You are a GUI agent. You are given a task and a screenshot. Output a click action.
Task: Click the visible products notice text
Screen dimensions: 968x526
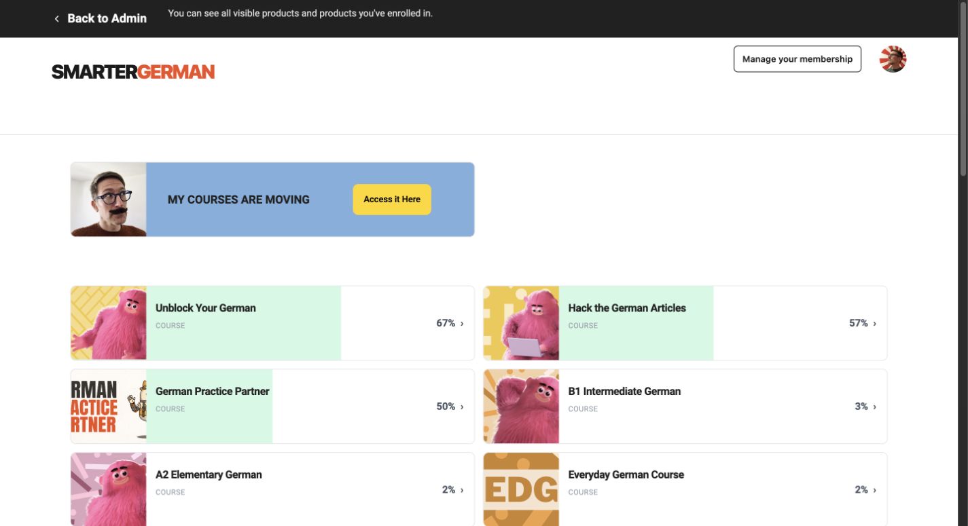pos(300,13)
